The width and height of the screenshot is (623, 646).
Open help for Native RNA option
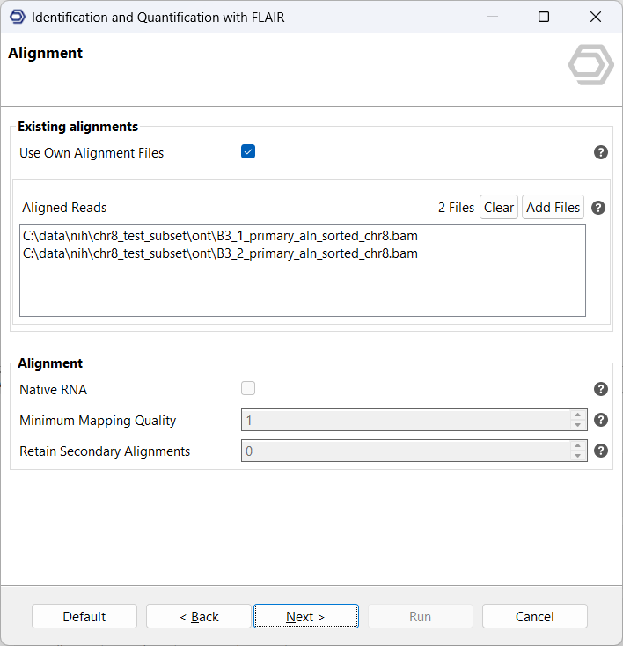coord(601,389)
